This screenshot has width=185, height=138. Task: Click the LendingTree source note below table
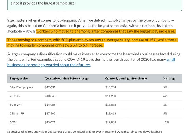(x=85, y=132)
